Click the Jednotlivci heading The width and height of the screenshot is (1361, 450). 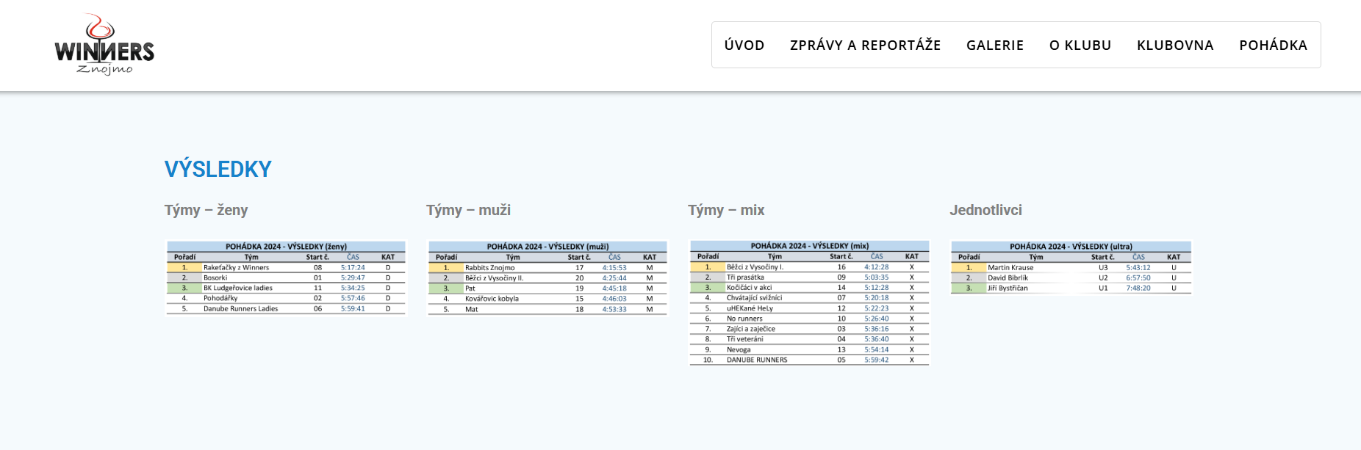985,210
